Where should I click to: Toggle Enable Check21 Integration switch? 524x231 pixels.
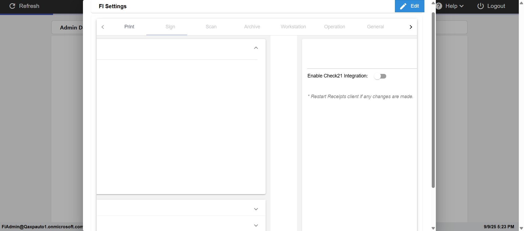pos(380,76)
